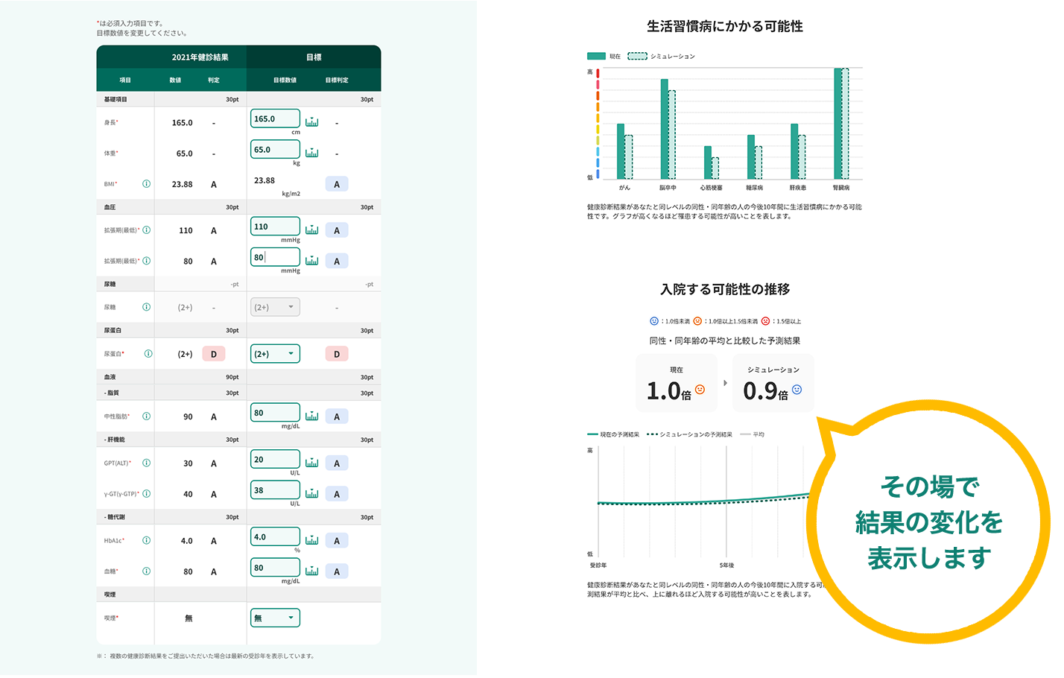Click the 入院する可能性の推移 heading
Viewport: 1064px width, 678px height.
click(x=725, y=289)
